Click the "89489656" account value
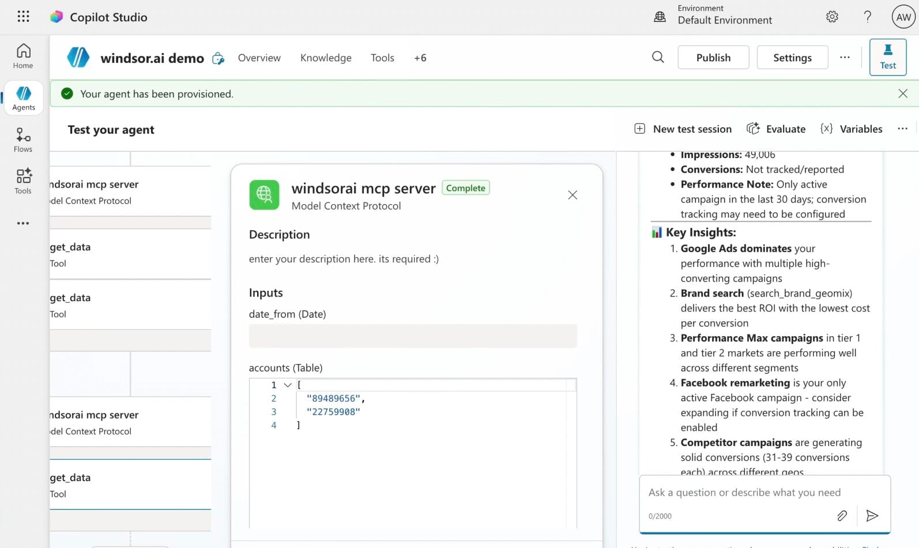The image size is (919, 548). (x=334, y=399)
